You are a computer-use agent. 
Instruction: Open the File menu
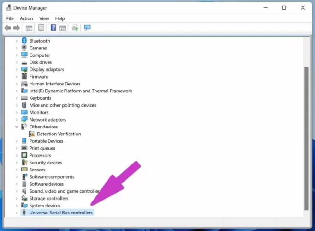click(x=10, y=18)
